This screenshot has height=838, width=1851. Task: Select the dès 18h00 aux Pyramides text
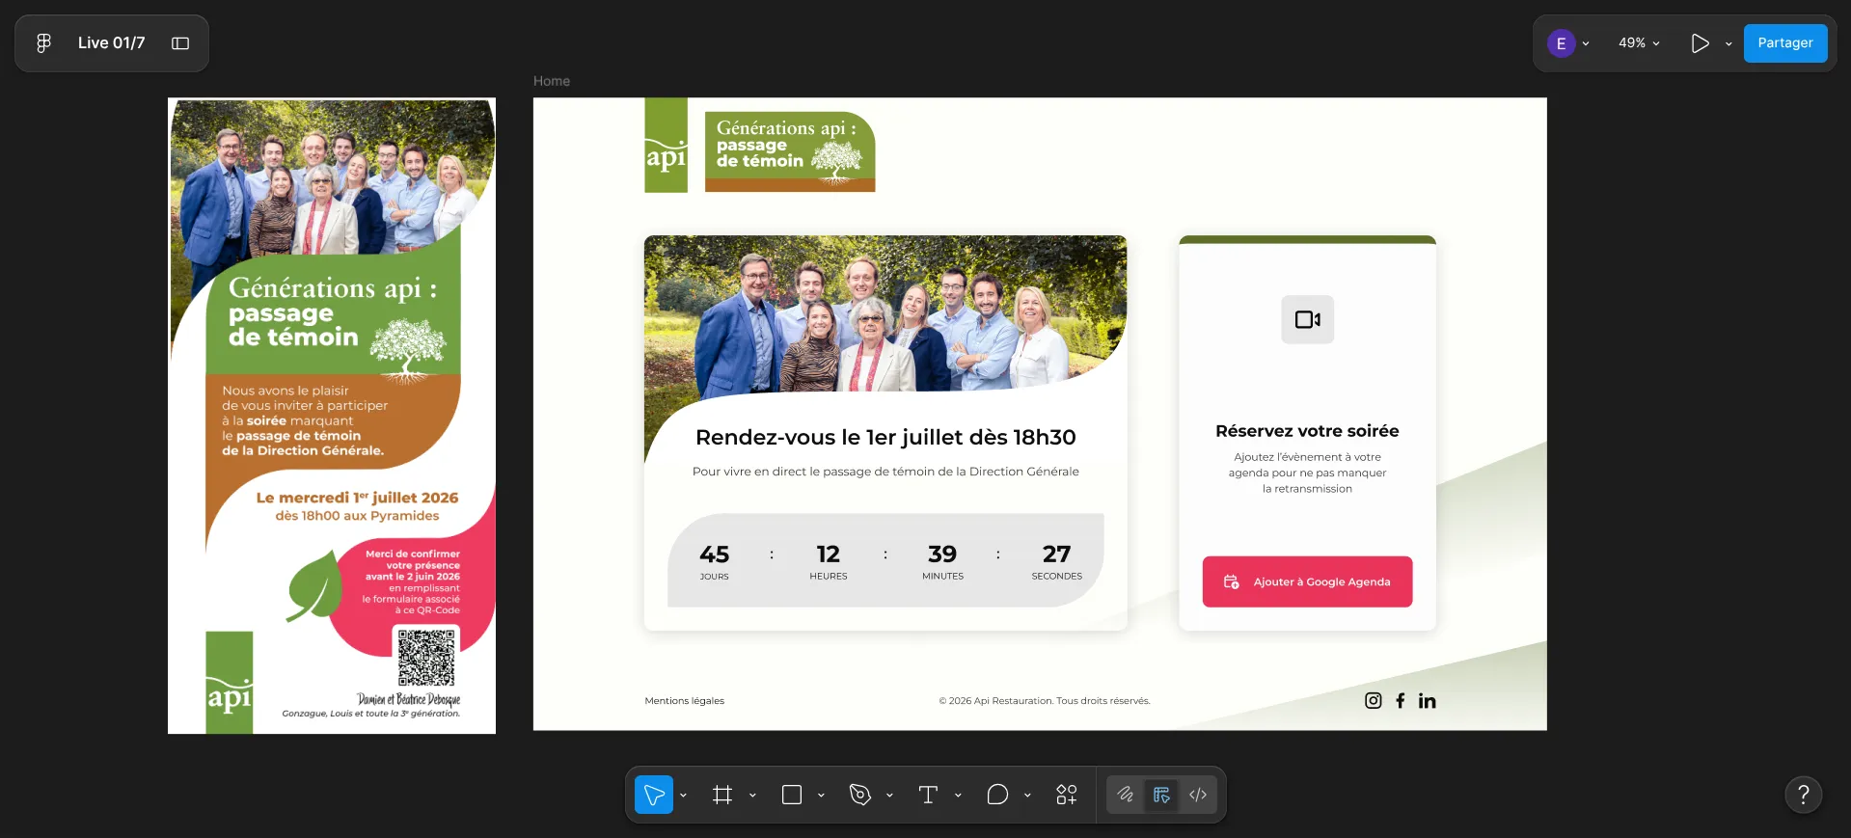coord(357,516)
